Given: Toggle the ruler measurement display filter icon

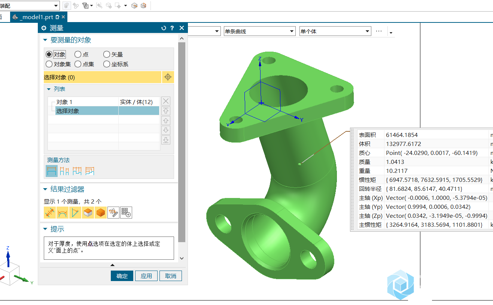Looking at the screenshot, I should [113, 213].
